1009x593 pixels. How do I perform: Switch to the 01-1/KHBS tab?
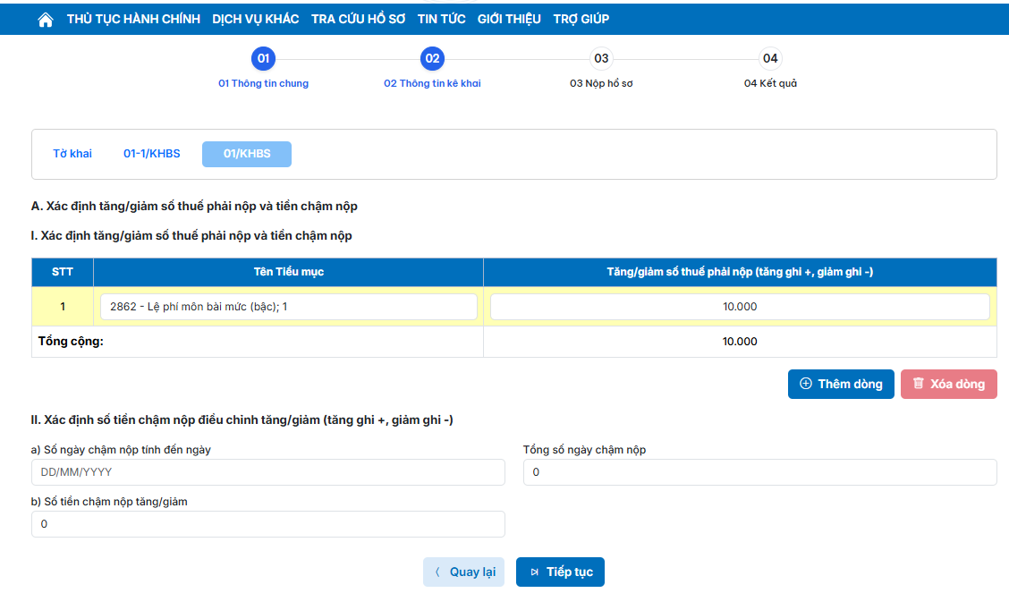pos(151,154)
